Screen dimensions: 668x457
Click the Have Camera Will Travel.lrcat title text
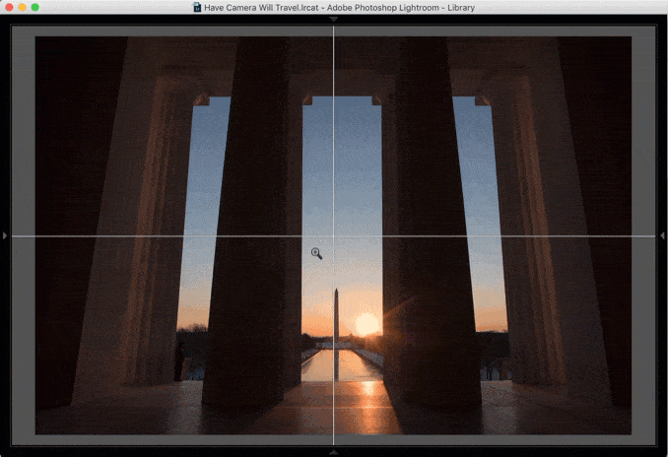261,8
